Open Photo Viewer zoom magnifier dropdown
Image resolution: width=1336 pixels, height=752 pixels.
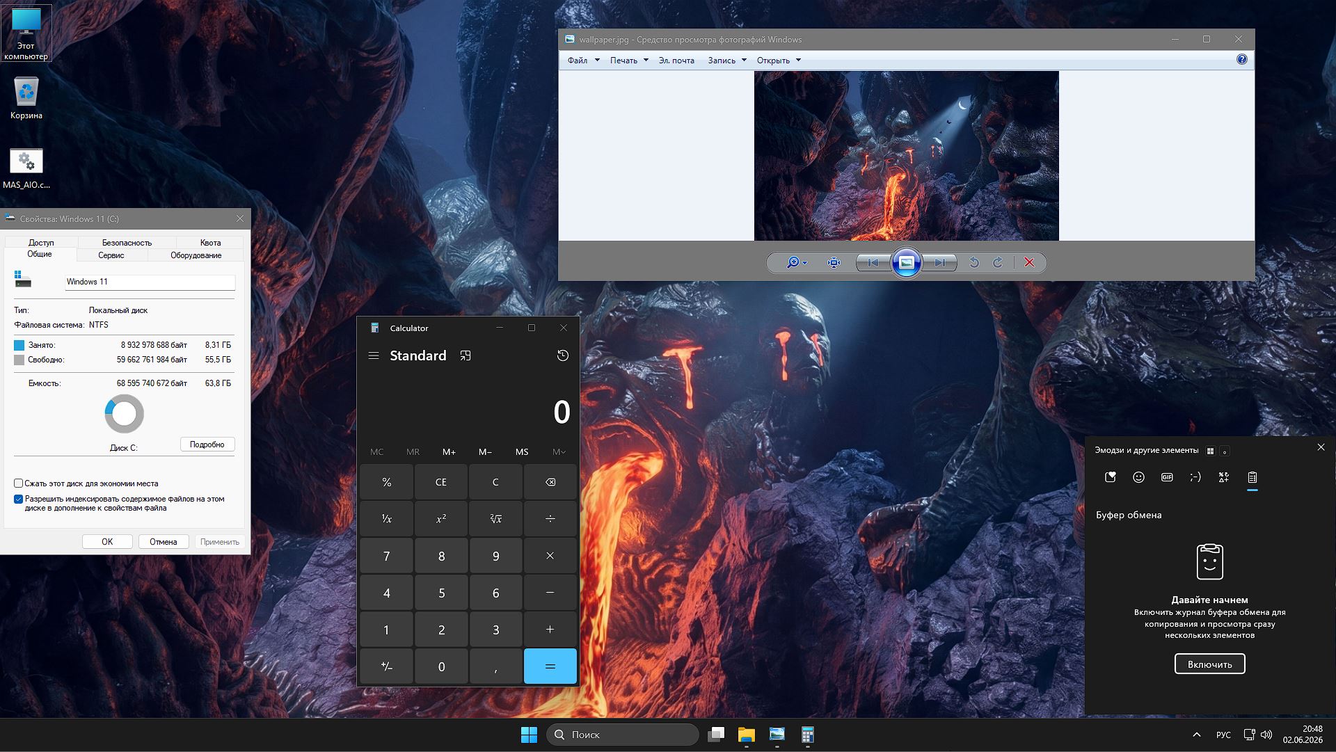[797, 262]
